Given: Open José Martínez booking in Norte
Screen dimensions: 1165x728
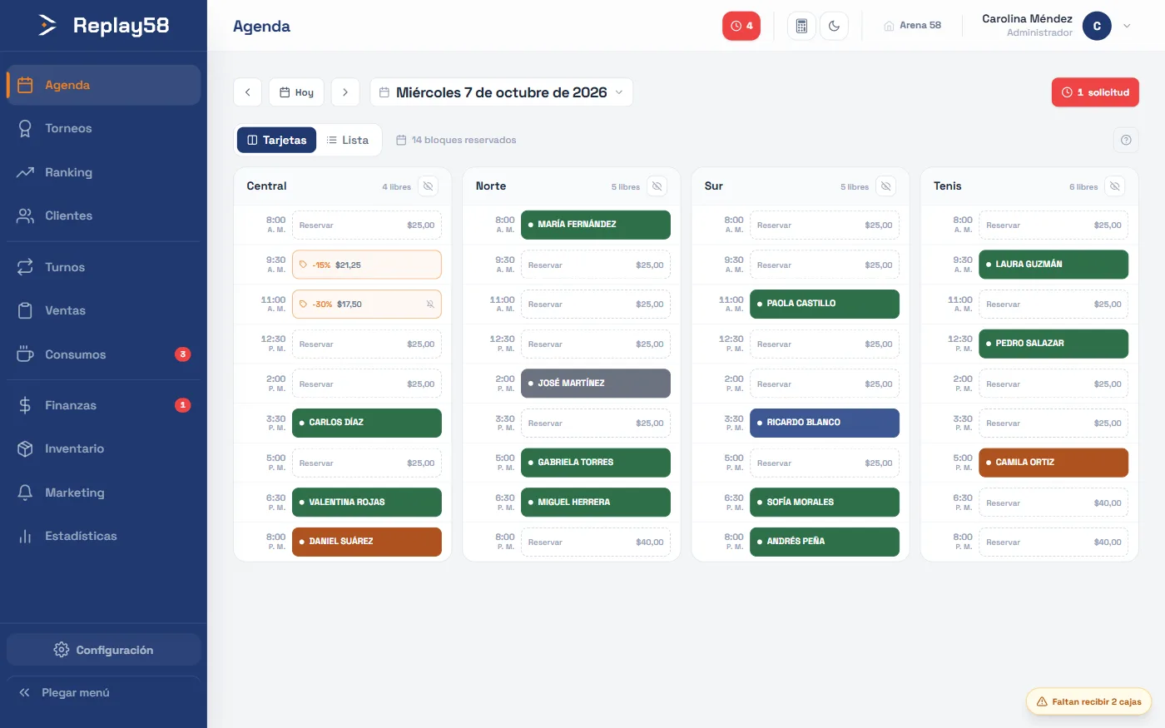Looking at the screenshot, I should 596,384.
